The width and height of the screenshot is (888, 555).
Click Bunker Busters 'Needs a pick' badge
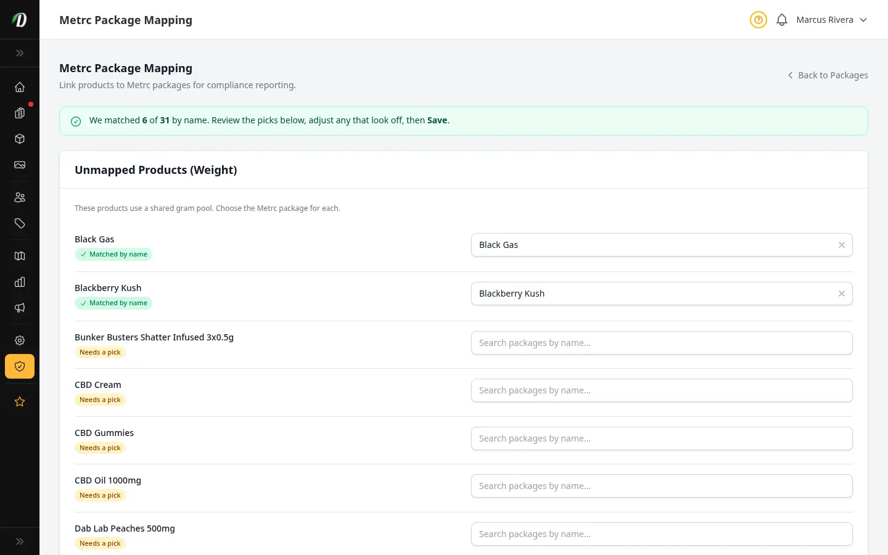100,352
